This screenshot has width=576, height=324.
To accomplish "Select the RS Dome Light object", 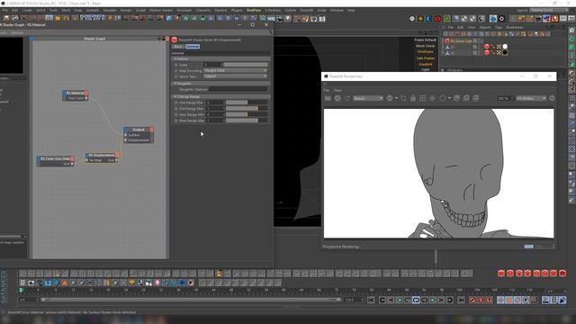I will point(461,41).
